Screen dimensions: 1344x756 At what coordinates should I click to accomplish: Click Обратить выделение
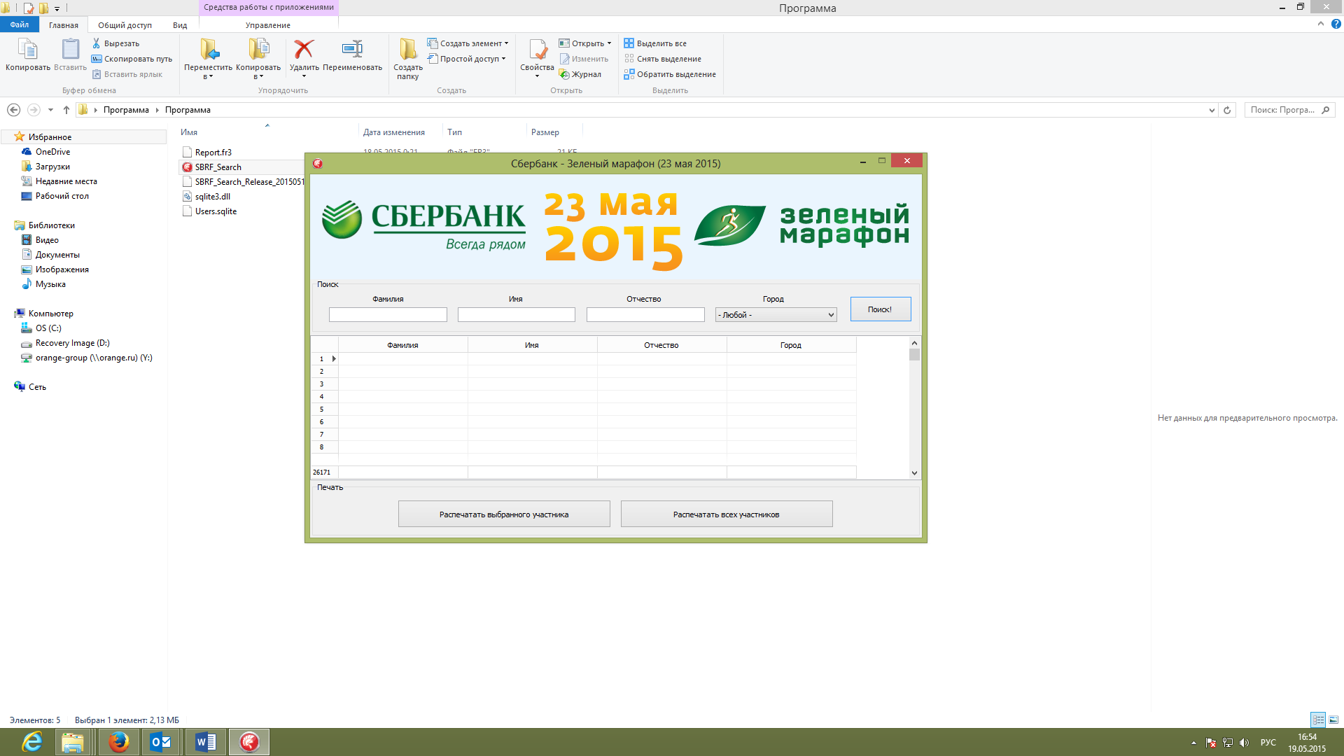tap(670, 74)
